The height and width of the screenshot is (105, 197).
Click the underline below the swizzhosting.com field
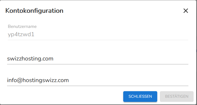98,64
